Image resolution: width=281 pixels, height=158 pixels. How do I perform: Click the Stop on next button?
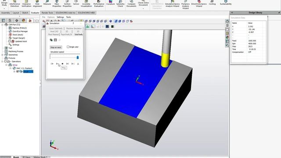point(56,47)
